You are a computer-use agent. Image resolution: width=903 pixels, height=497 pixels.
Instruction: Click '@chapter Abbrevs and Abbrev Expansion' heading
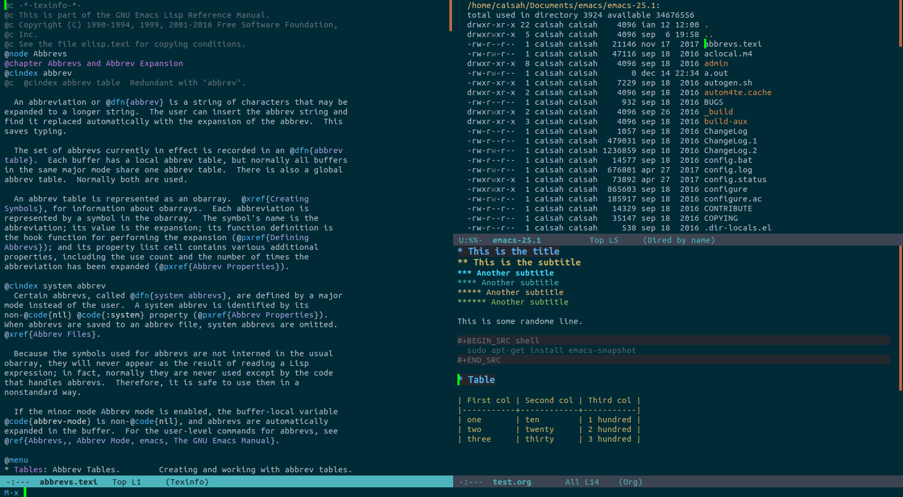(x=94, y=63)
